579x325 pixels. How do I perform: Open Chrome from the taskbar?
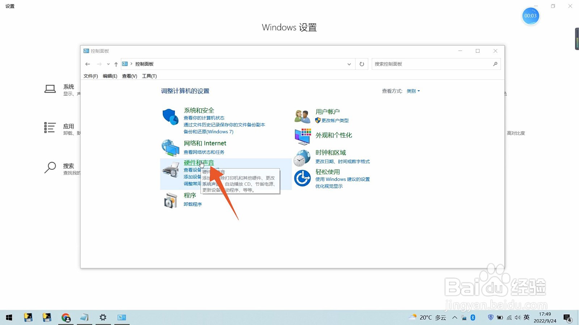point(66,317)
